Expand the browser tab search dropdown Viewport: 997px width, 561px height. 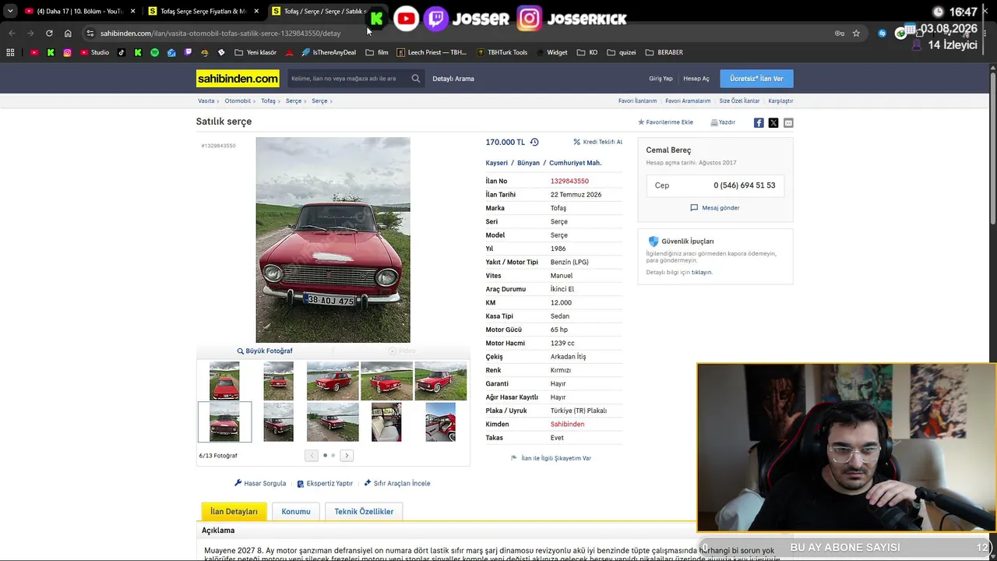(x=10, y=11)
